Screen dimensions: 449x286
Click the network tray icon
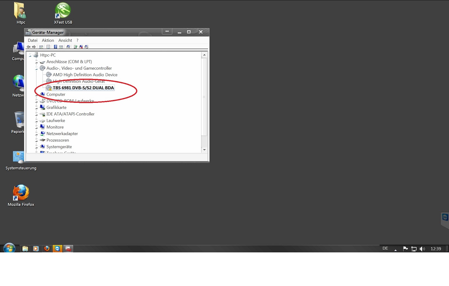tap(414, 249)
